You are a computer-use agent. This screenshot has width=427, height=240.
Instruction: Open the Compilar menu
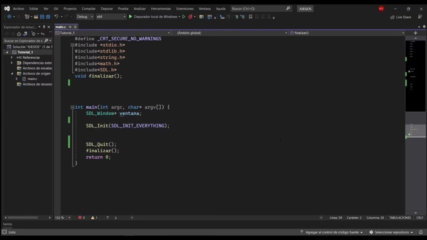click(x=88, y=8)
